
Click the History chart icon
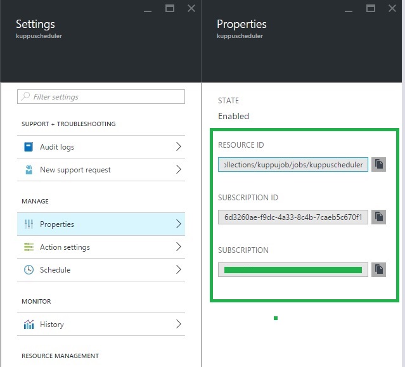pyautogui.click(x=29, y=325)
